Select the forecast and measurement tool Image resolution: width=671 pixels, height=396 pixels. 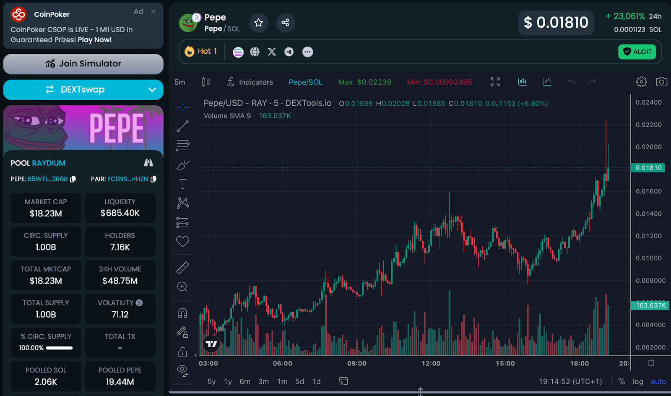(183, 222)
